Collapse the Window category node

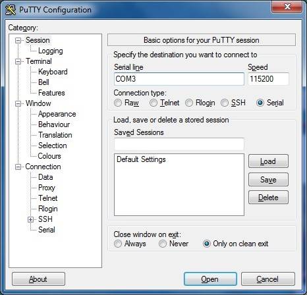(x=18, y=103)
